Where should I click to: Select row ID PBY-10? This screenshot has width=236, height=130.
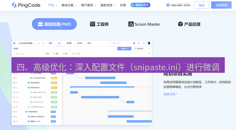pyautogui.click(x=15, y=121)
